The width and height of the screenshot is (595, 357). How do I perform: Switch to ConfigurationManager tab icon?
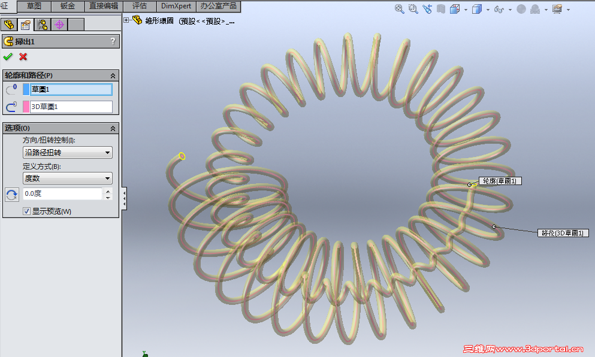(43, 25)
